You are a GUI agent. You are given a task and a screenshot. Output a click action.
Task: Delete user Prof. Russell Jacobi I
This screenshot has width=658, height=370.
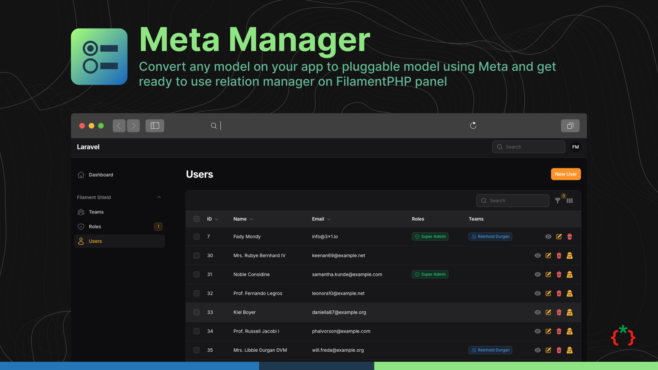click(559, 331)
